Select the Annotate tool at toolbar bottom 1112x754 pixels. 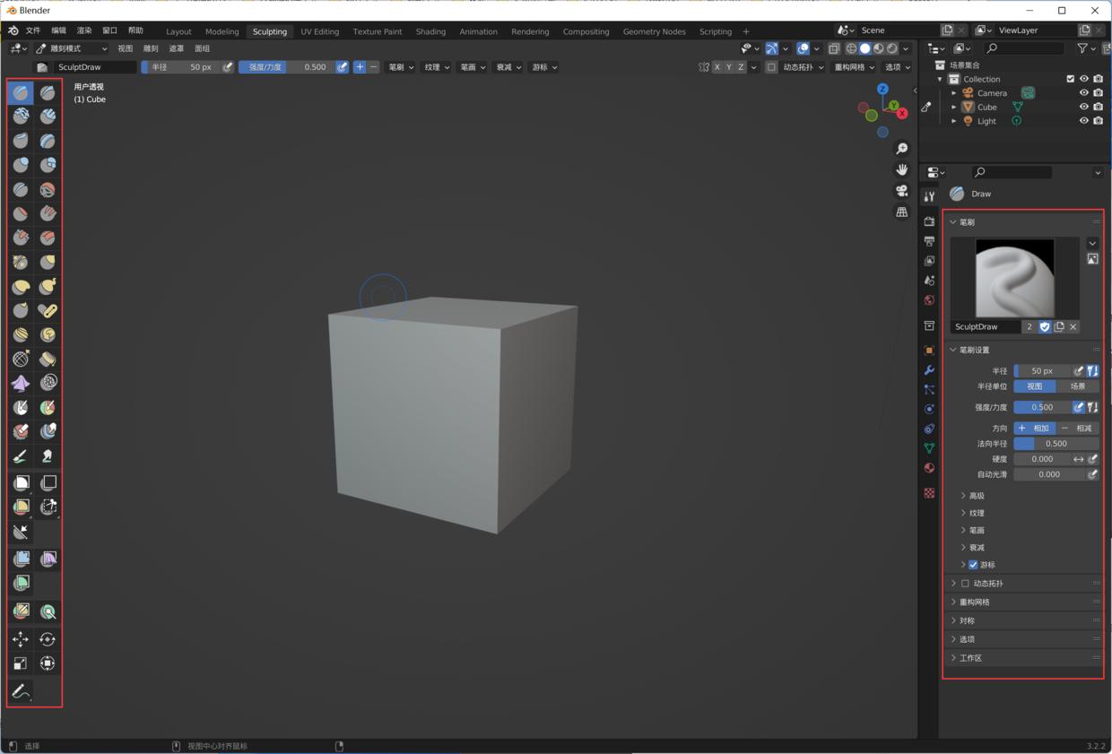[21, 691]
